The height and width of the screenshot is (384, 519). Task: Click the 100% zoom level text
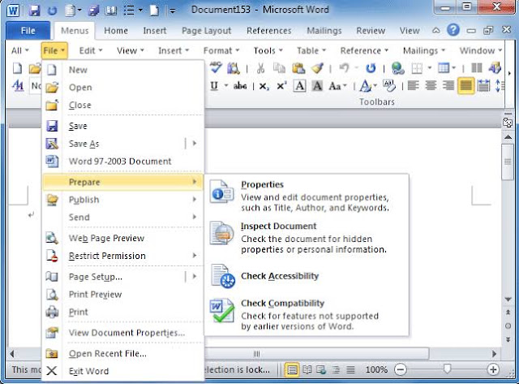376,369
